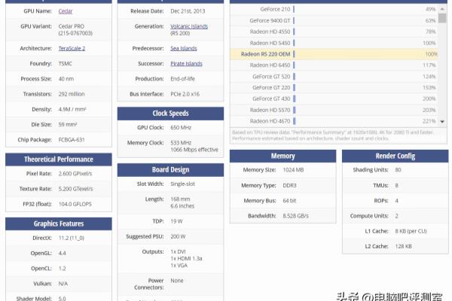Click the Render Config section header
This screenshot has width=452, height=301.
395,156
